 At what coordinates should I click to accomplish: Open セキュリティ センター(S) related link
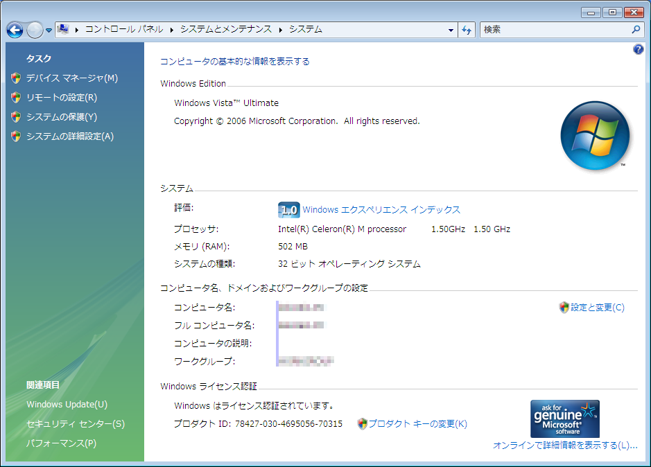click(76, 424)
